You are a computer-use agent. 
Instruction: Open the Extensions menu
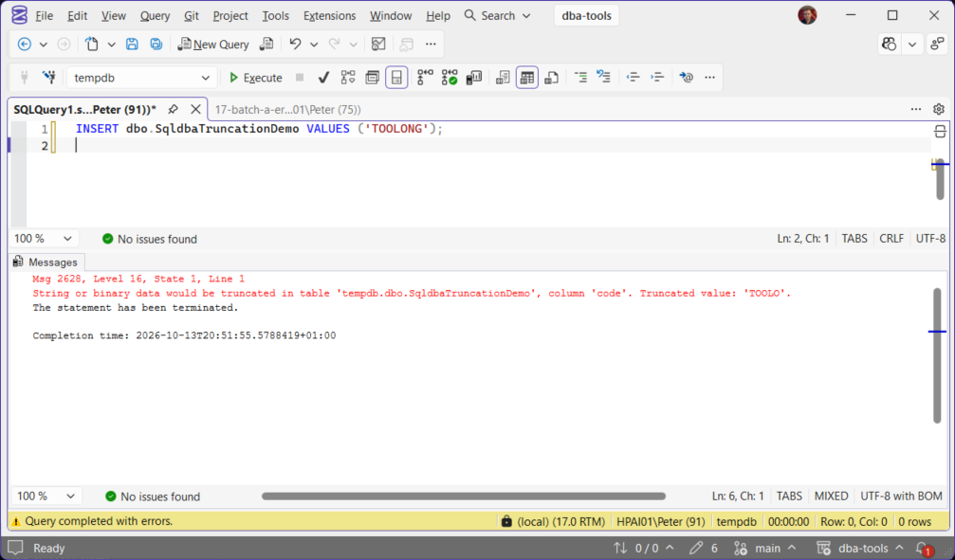329,16
